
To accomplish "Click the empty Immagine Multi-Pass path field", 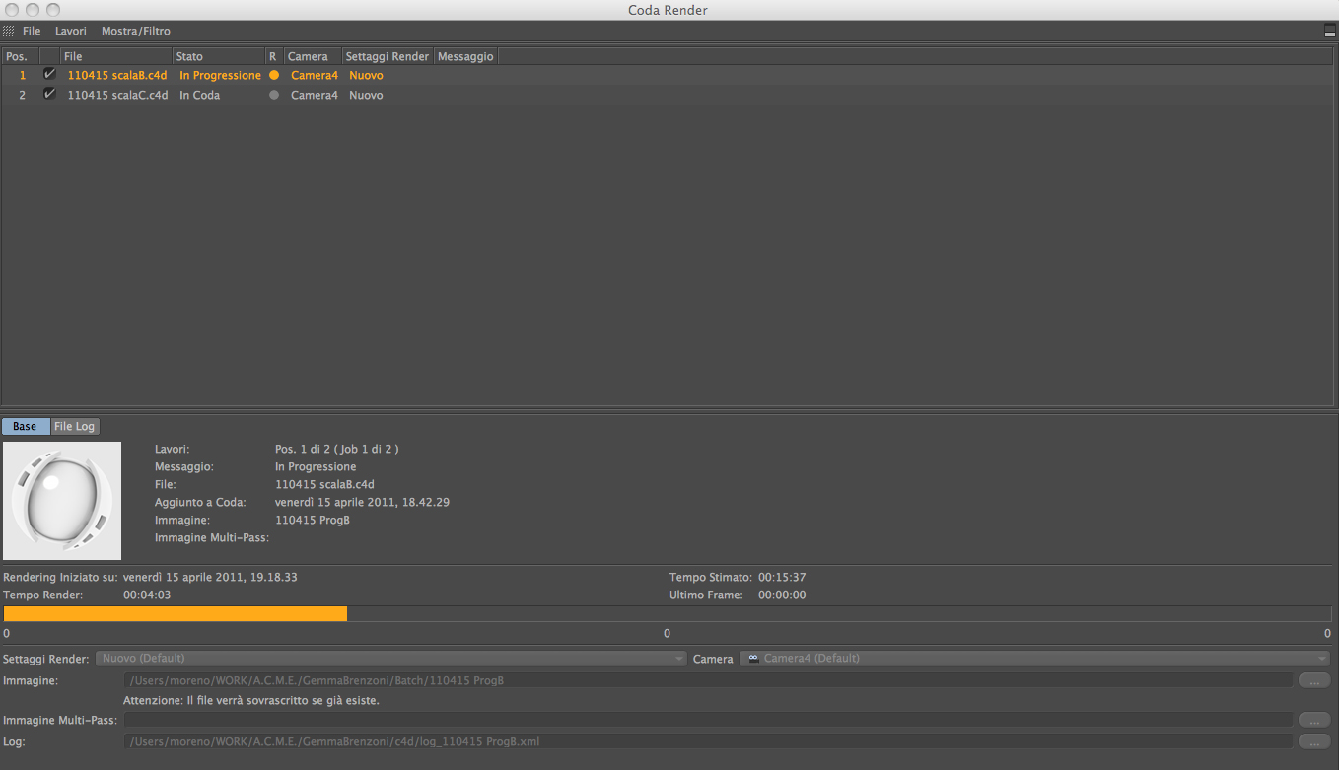I will 708,720.
